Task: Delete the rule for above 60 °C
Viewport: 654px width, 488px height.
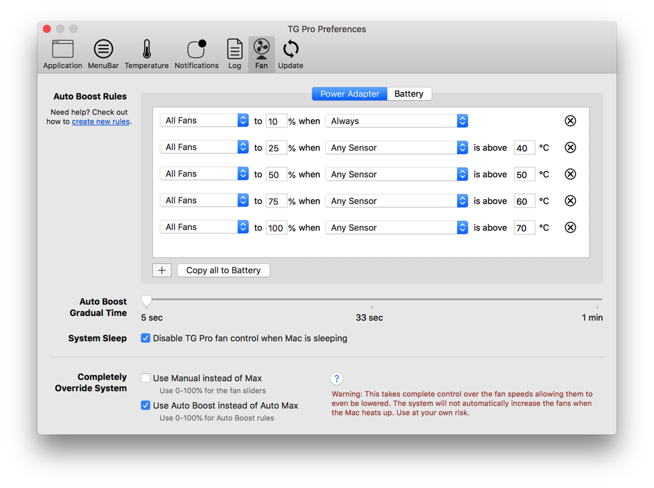Action: pos(570,201)
